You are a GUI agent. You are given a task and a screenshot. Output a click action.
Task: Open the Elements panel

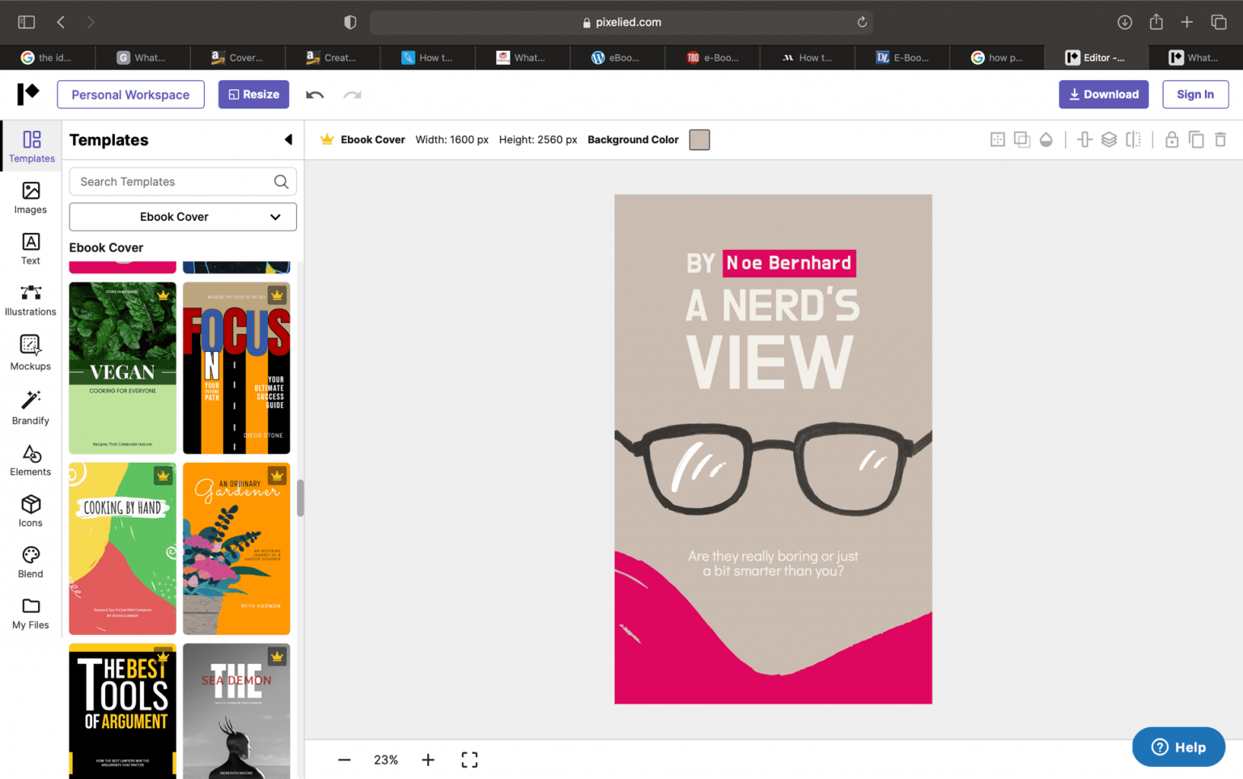(30, 459)
